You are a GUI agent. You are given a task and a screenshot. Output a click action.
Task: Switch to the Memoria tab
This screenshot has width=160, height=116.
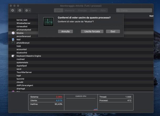[x=70, y=10]
